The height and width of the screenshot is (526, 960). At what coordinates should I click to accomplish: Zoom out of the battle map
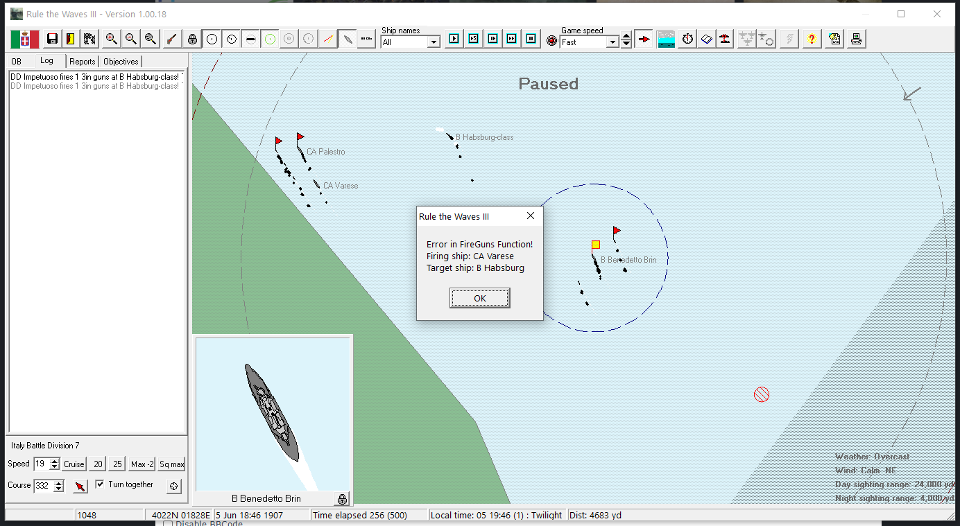click(x=130, y=40)
